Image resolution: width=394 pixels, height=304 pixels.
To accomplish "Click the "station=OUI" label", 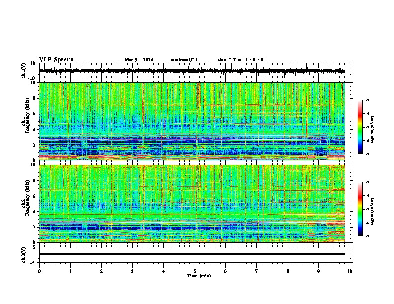I will pos(184,60).
